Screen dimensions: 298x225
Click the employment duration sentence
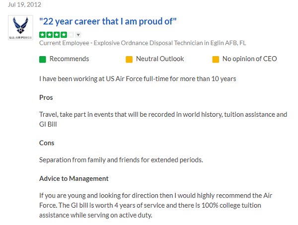[x=138, y=78]
